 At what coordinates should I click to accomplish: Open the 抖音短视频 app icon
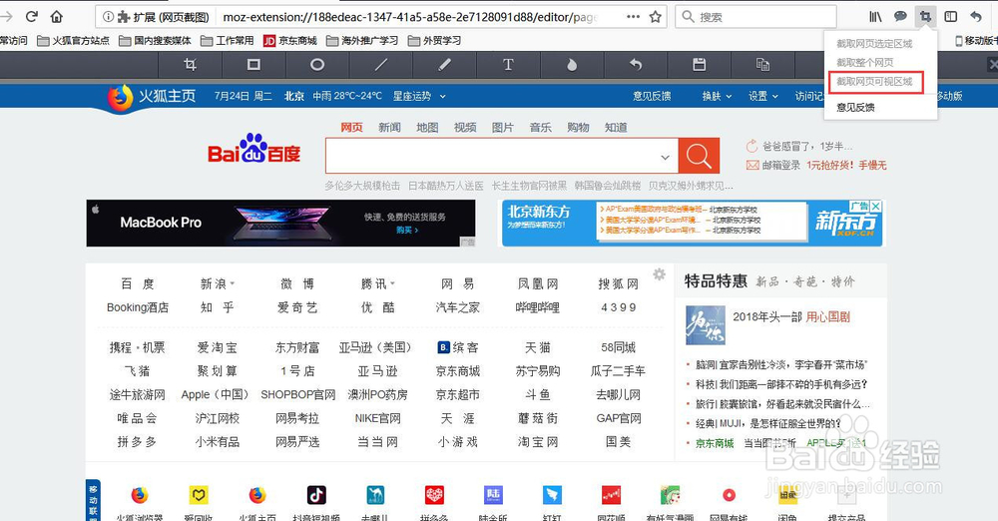click(x=316, y=495)
